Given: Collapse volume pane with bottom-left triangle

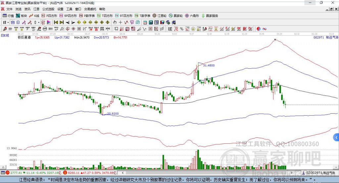Looking at the screenshot, I should (3, 167).
